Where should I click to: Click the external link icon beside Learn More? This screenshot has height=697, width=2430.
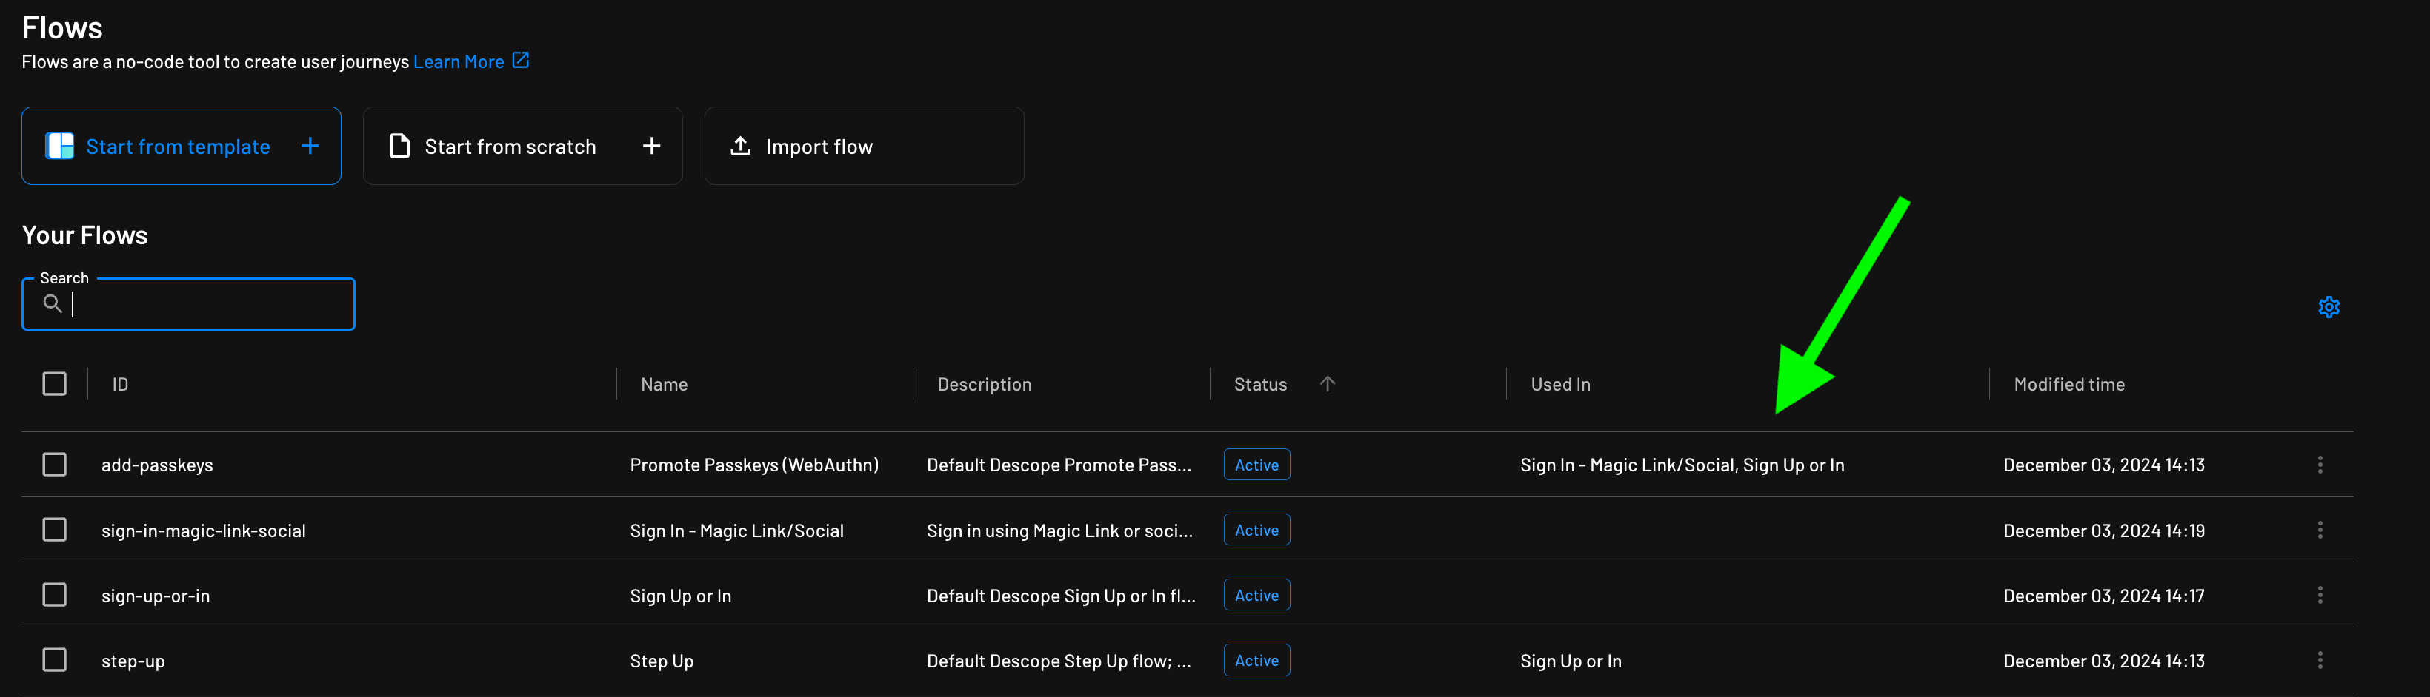pyautogui.click(x=520, y=59)
